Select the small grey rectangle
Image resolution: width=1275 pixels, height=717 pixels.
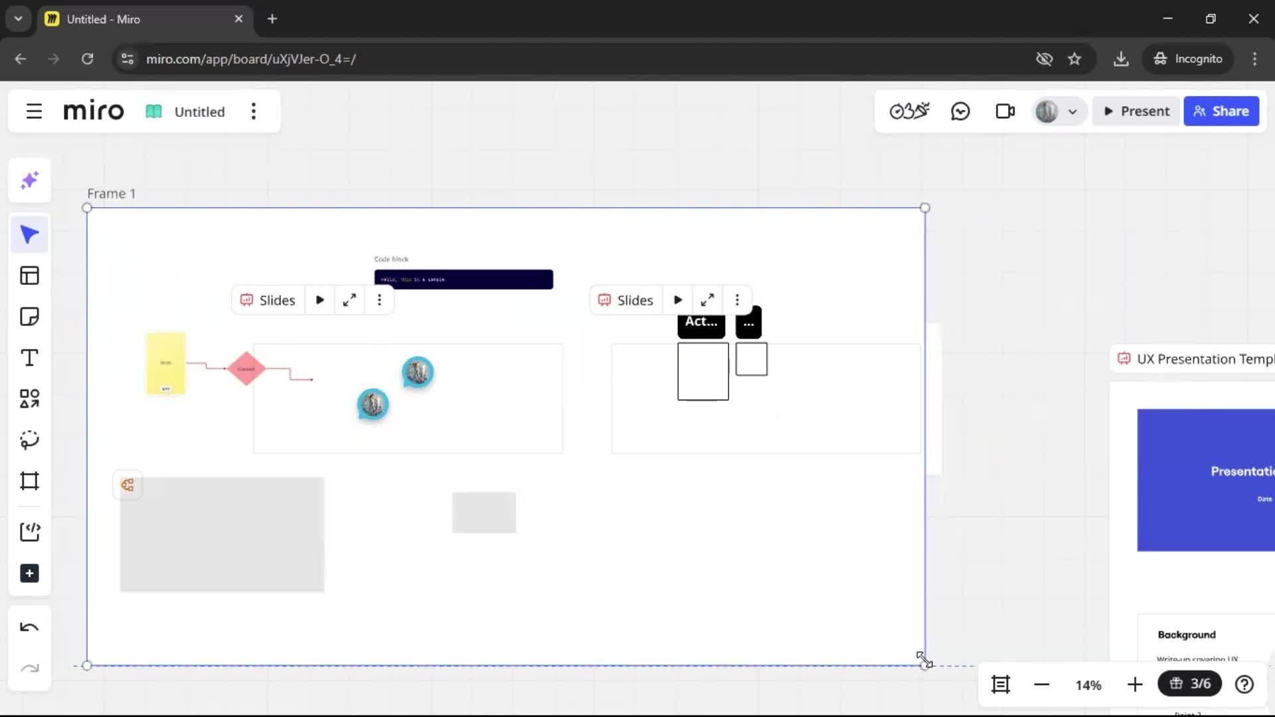click(x=484, y=513)
